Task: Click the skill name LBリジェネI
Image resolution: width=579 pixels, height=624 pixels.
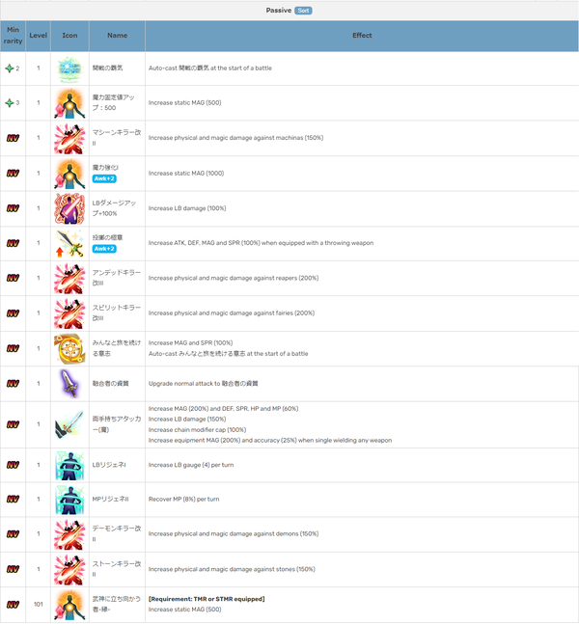Action: (x=109, y=465)
